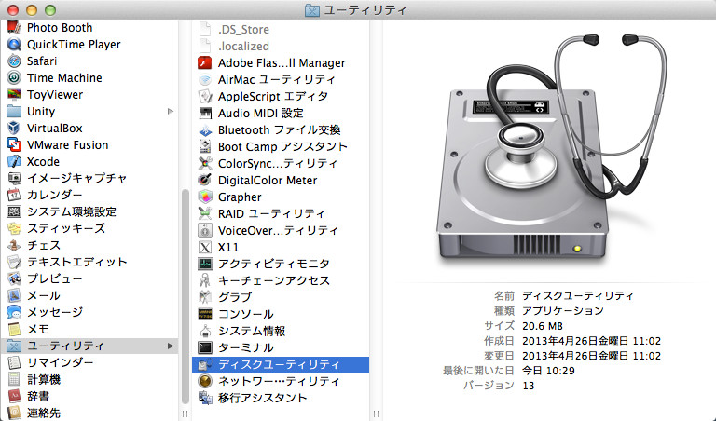Select the .DS_Store file
This screenshot has height=421, width=716.
point(281,30)
